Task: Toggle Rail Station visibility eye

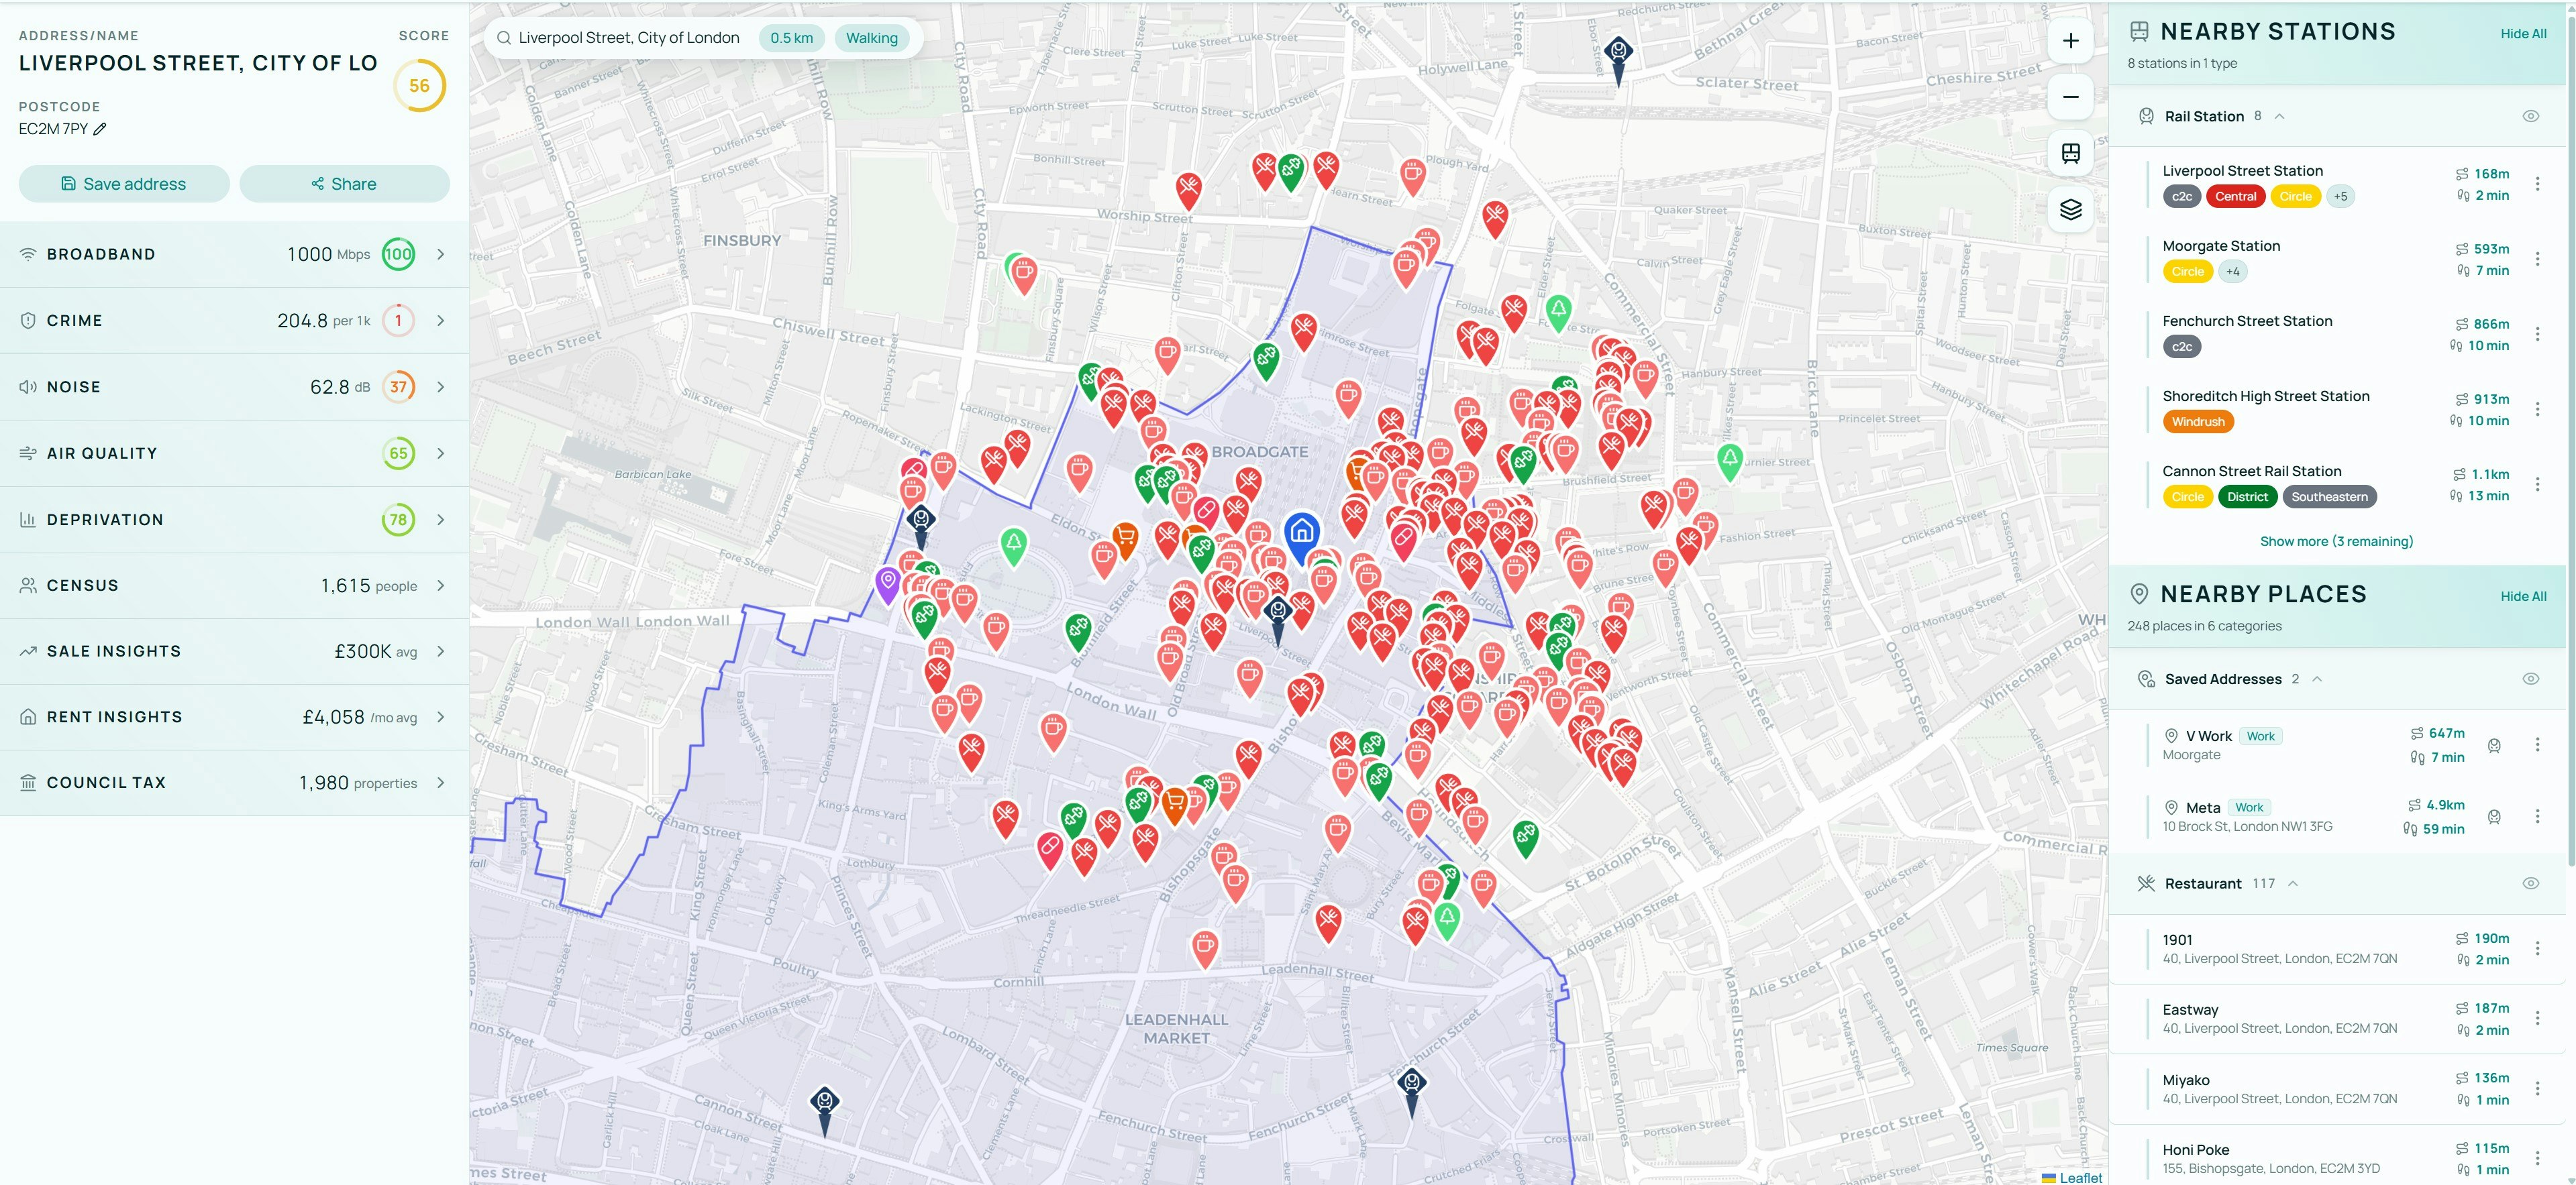Action: [2530, 116]
